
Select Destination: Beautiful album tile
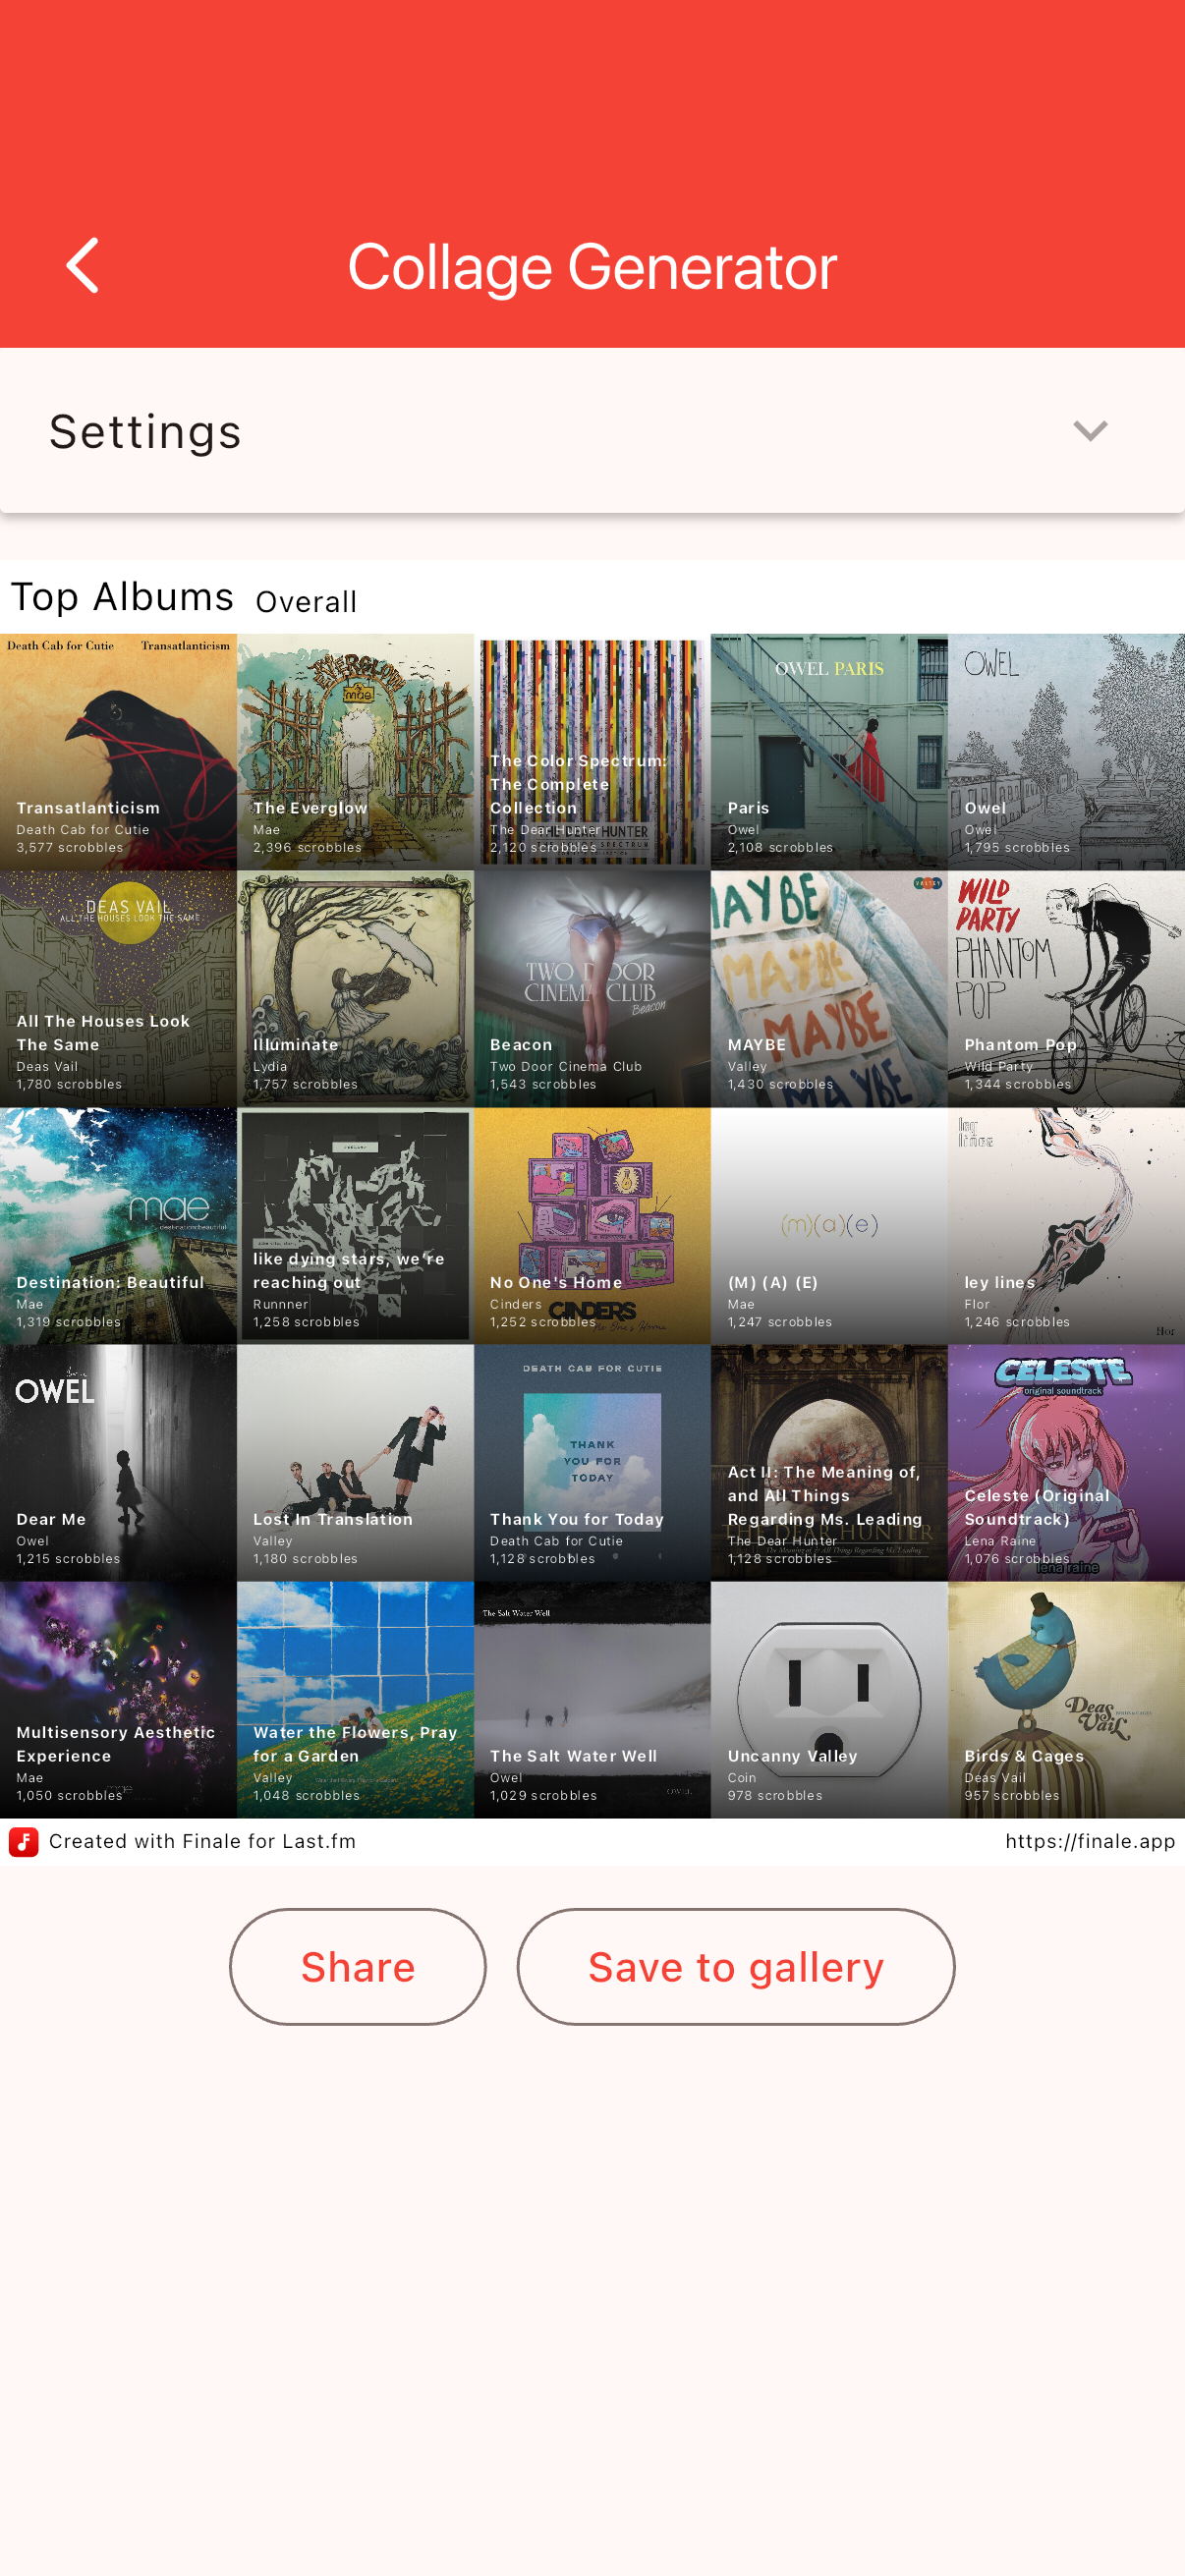pos(118,1225)
